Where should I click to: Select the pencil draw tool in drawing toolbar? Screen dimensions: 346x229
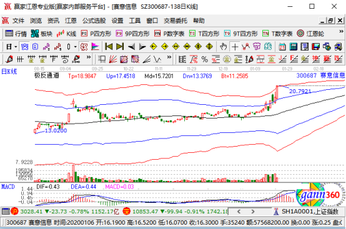coord(9,59)
